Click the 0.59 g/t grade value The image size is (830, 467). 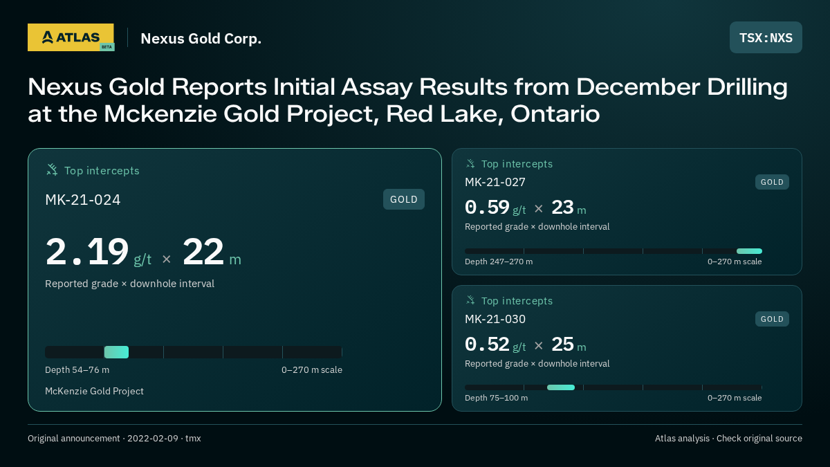[x=495, y=208]
